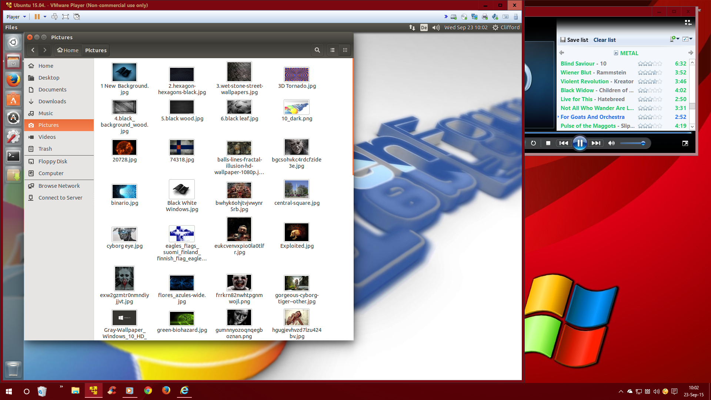Expand the VM power options arrow
This screenshot has width=711, height=400.
click(45, 17)
